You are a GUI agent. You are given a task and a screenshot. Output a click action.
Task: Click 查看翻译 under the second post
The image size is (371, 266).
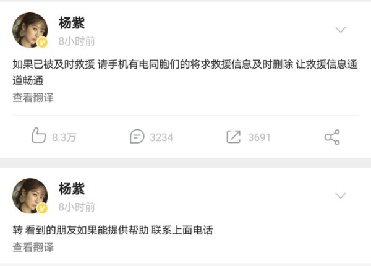coord(33,247)
